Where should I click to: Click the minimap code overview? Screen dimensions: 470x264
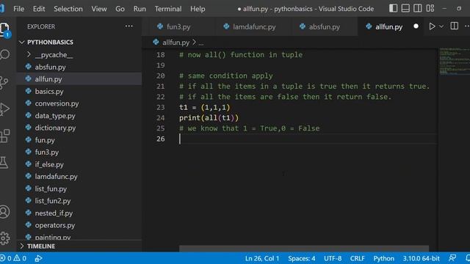(x=454, y=61)
